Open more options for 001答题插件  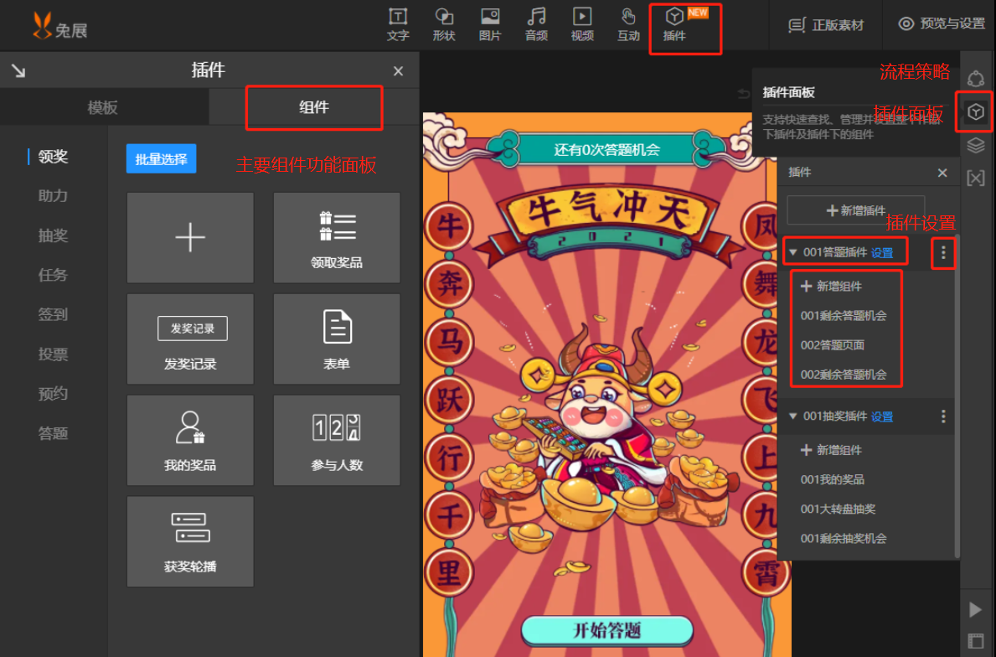[943, 253]
